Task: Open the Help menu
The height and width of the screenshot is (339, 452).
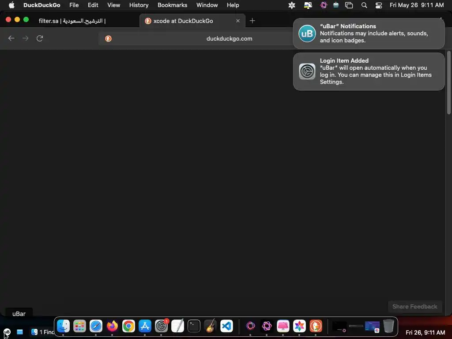Action: pyautogui.click(x=233, y=5)
